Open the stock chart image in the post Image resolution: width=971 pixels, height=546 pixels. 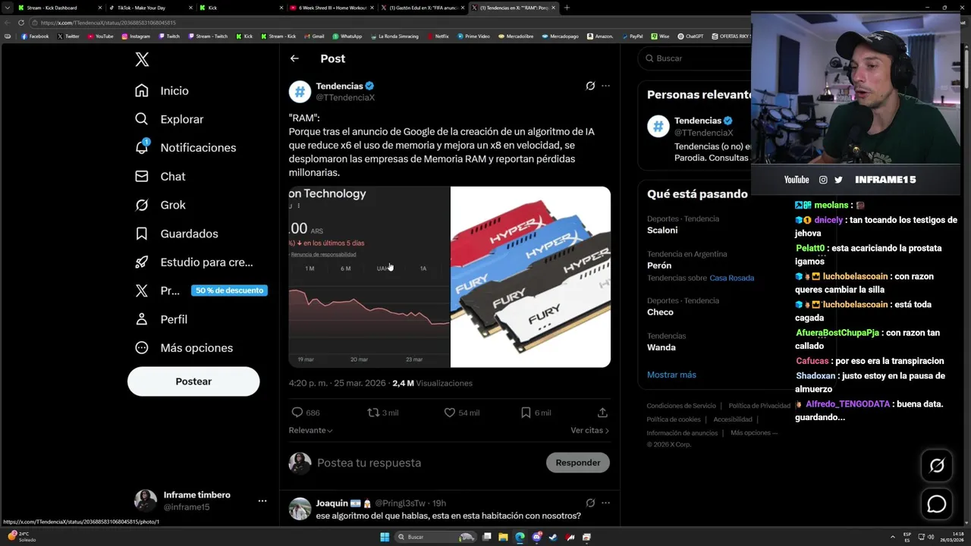369,277
